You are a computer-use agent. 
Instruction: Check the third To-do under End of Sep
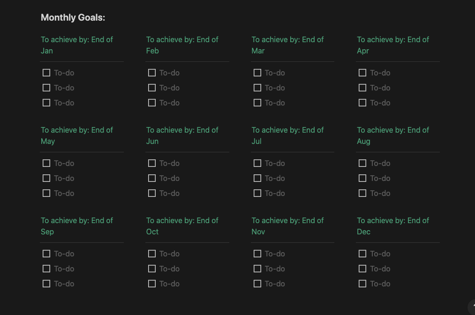pyautogui.click(x=46, y=284)
